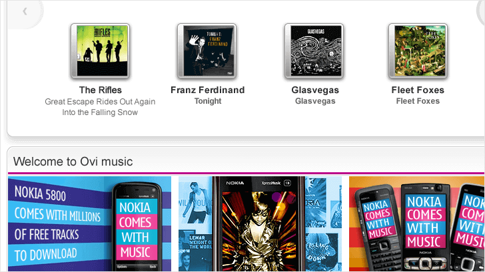Advance carousel with the right edge arrow

pos(481,12)
